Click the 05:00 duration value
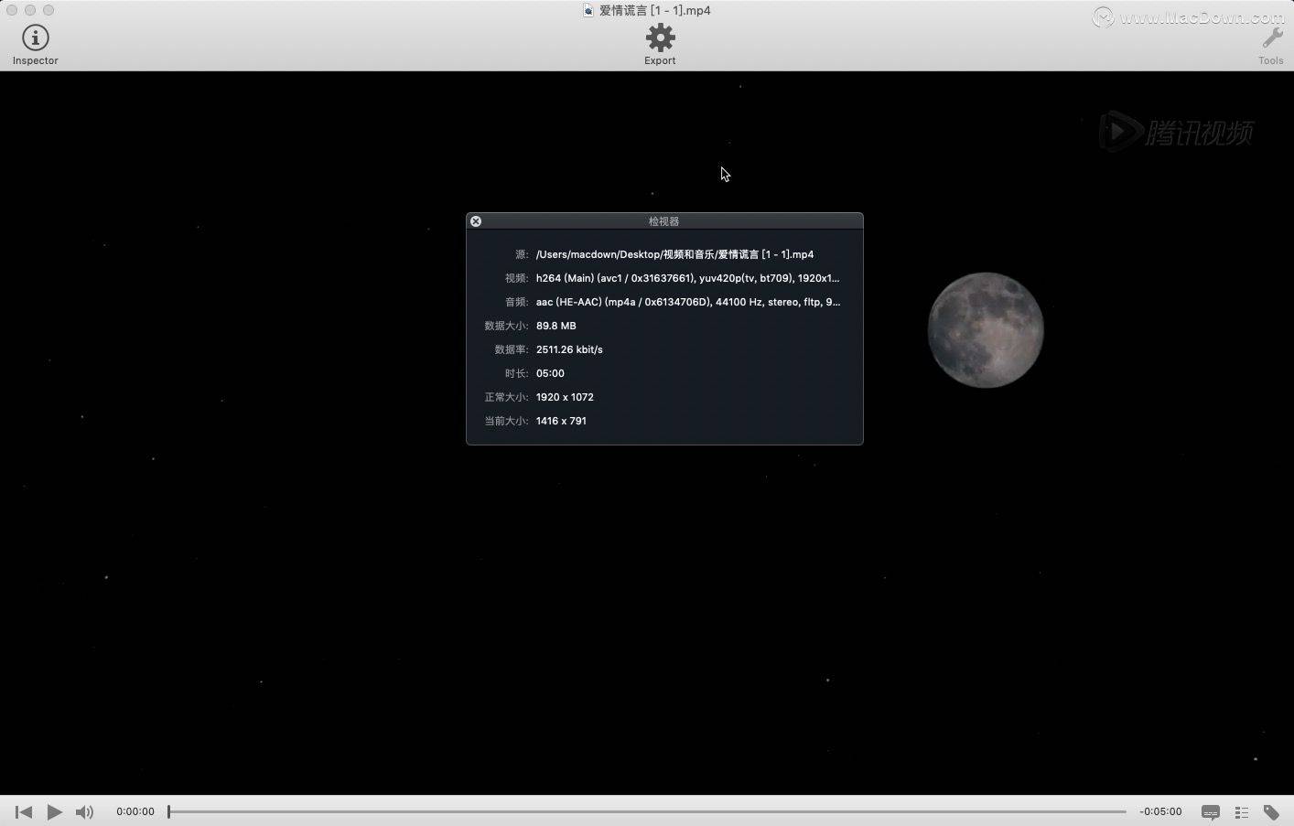The width and height of the screenshot is (1294, 826). click(550, 373)
